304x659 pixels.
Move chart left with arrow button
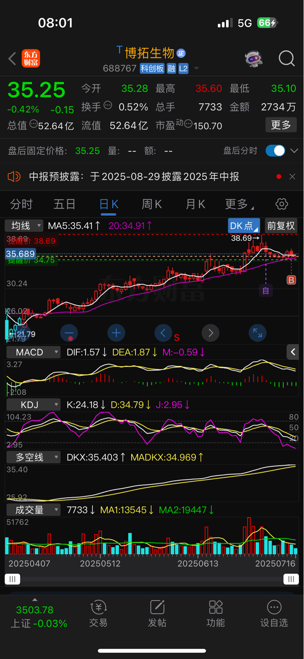[x=163, y=333]
